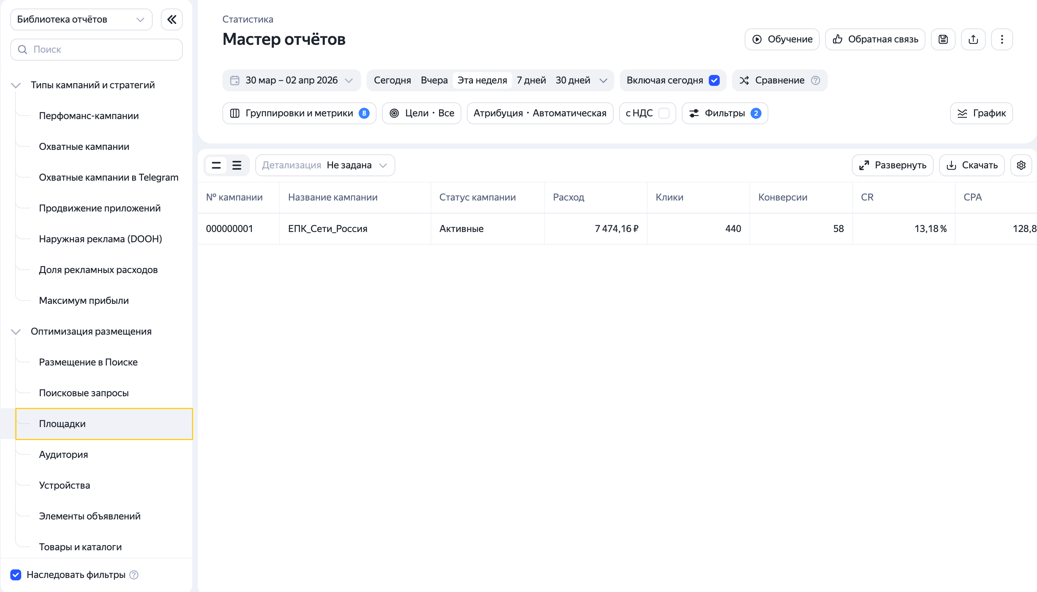The width and height of the screenshot is (1037, 592).
Task: Open Наружная реклама (DOOH) report
Action: click(x=100, y=239)
